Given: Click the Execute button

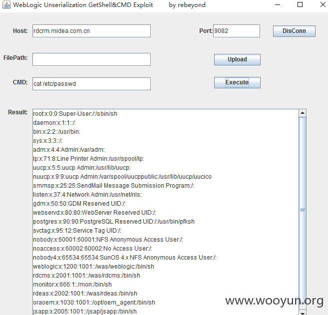Looking at the screenshot, I should coord(237,82).
